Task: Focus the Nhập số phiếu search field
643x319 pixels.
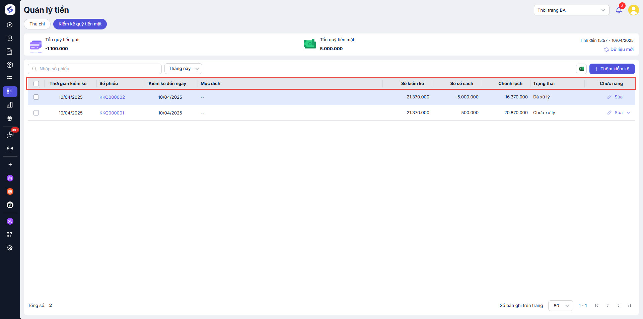Action: coord(97,69)
